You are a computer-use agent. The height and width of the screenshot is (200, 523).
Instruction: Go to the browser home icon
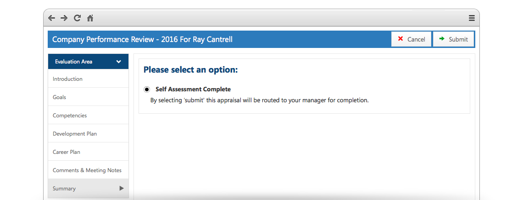(90, 18)
